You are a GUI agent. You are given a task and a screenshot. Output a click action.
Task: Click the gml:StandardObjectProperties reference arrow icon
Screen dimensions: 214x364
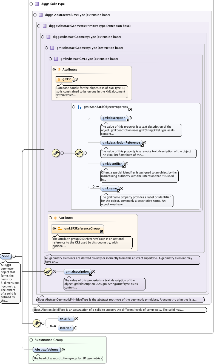point(130,110)
